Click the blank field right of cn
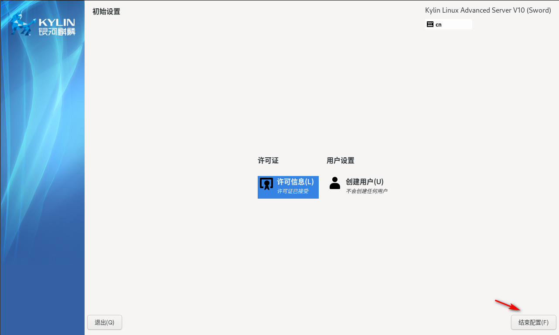Image resolution: width=559 pixels, height=335 pixels. click(x=457, y=24)
